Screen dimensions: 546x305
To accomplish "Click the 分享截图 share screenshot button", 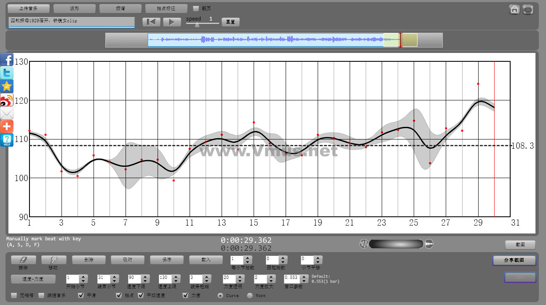I will 514,260.
